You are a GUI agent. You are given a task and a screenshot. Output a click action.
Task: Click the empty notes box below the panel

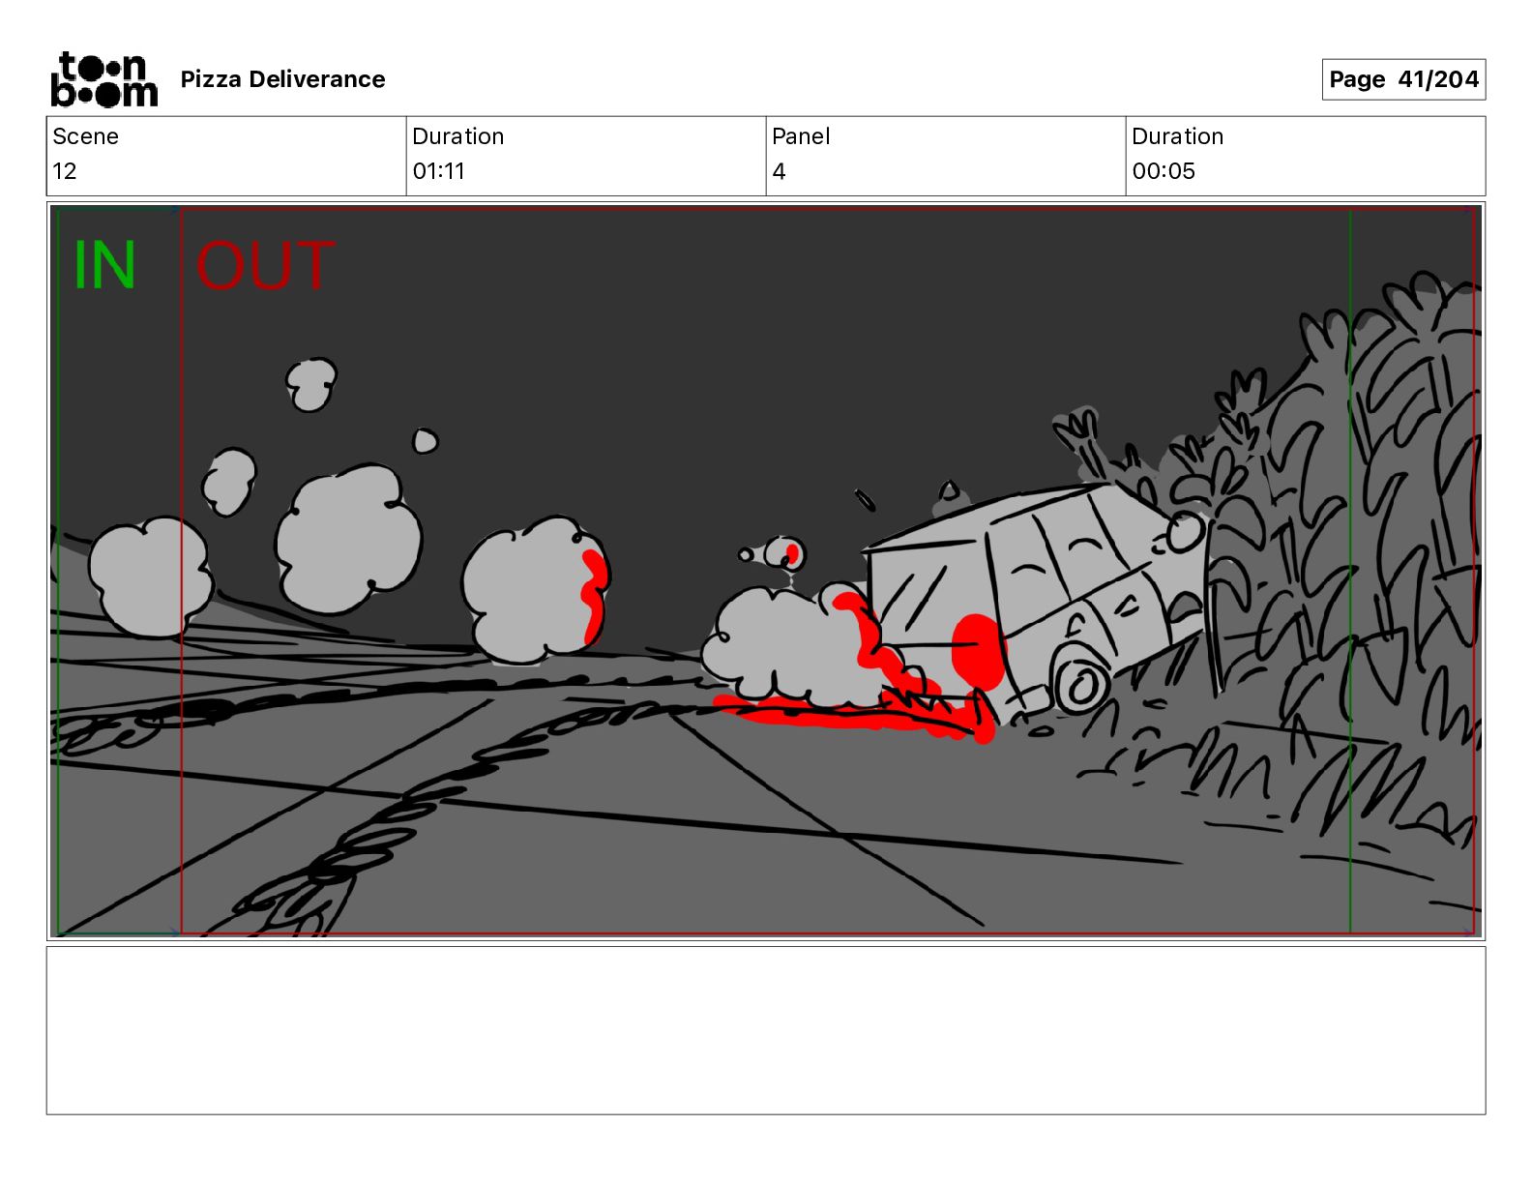coord(766,1030)
